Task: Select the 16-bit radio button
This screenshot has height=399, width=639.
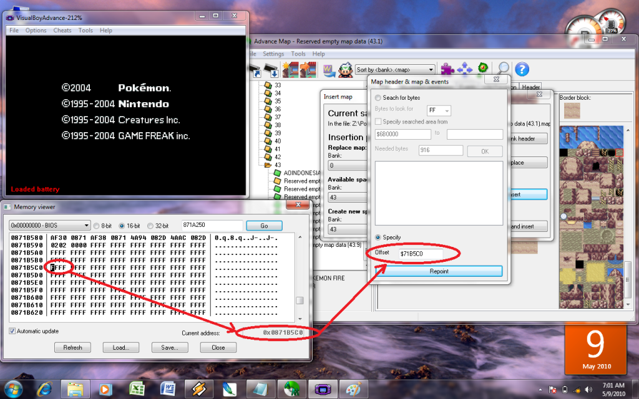Action: pyautogui.click(x=122, y=226)
